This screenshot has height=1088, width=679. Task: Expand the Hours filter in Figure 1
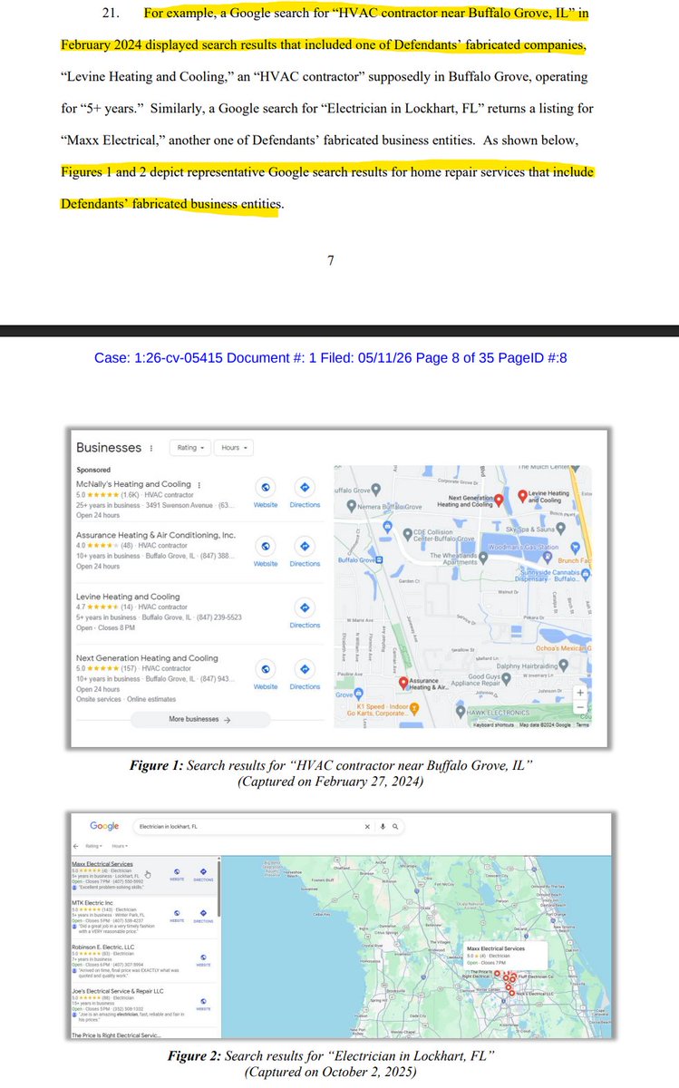234,448
